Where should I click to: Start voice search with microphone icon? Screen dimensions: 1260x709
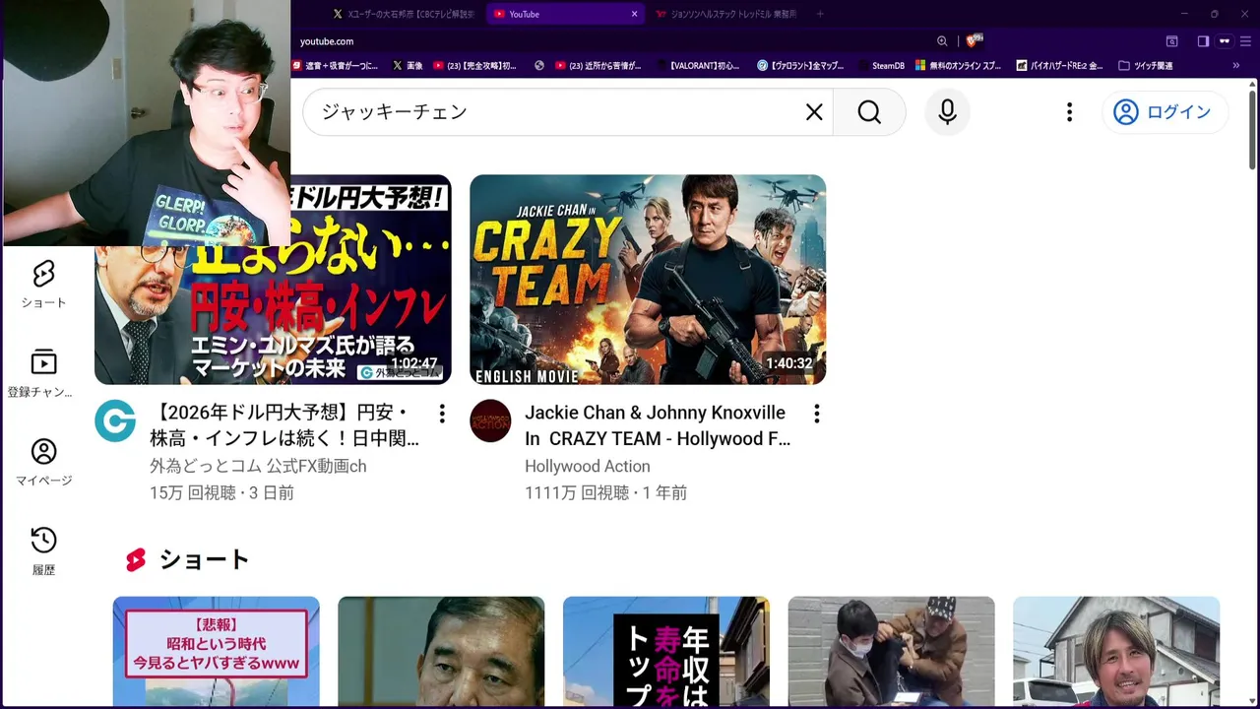(x=947, y=112)
